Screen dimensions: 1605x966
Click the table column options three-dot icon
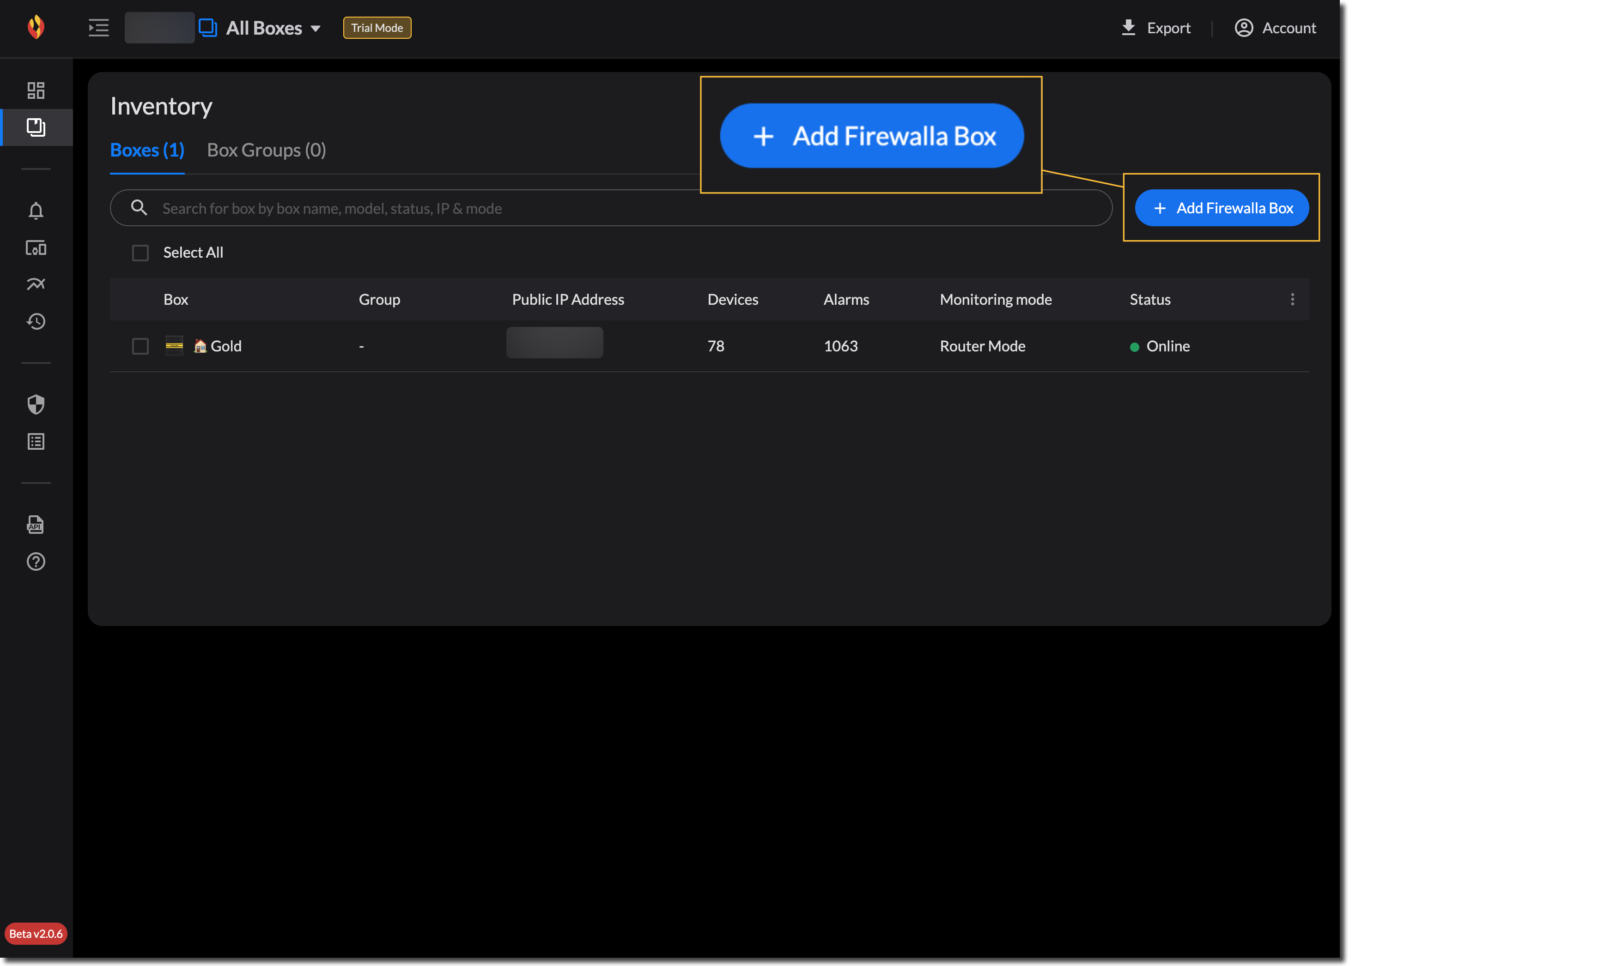click(1292, 299)
